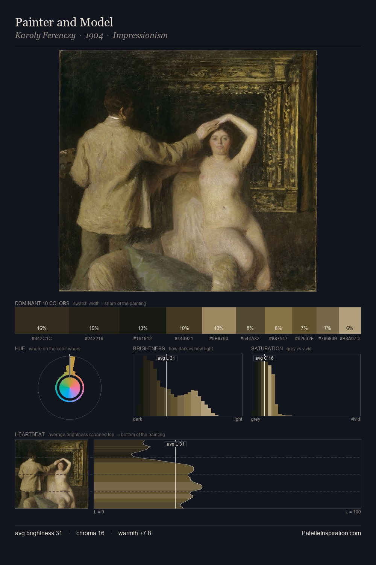Click the 'L = 100' axis label

coord(353,512)
